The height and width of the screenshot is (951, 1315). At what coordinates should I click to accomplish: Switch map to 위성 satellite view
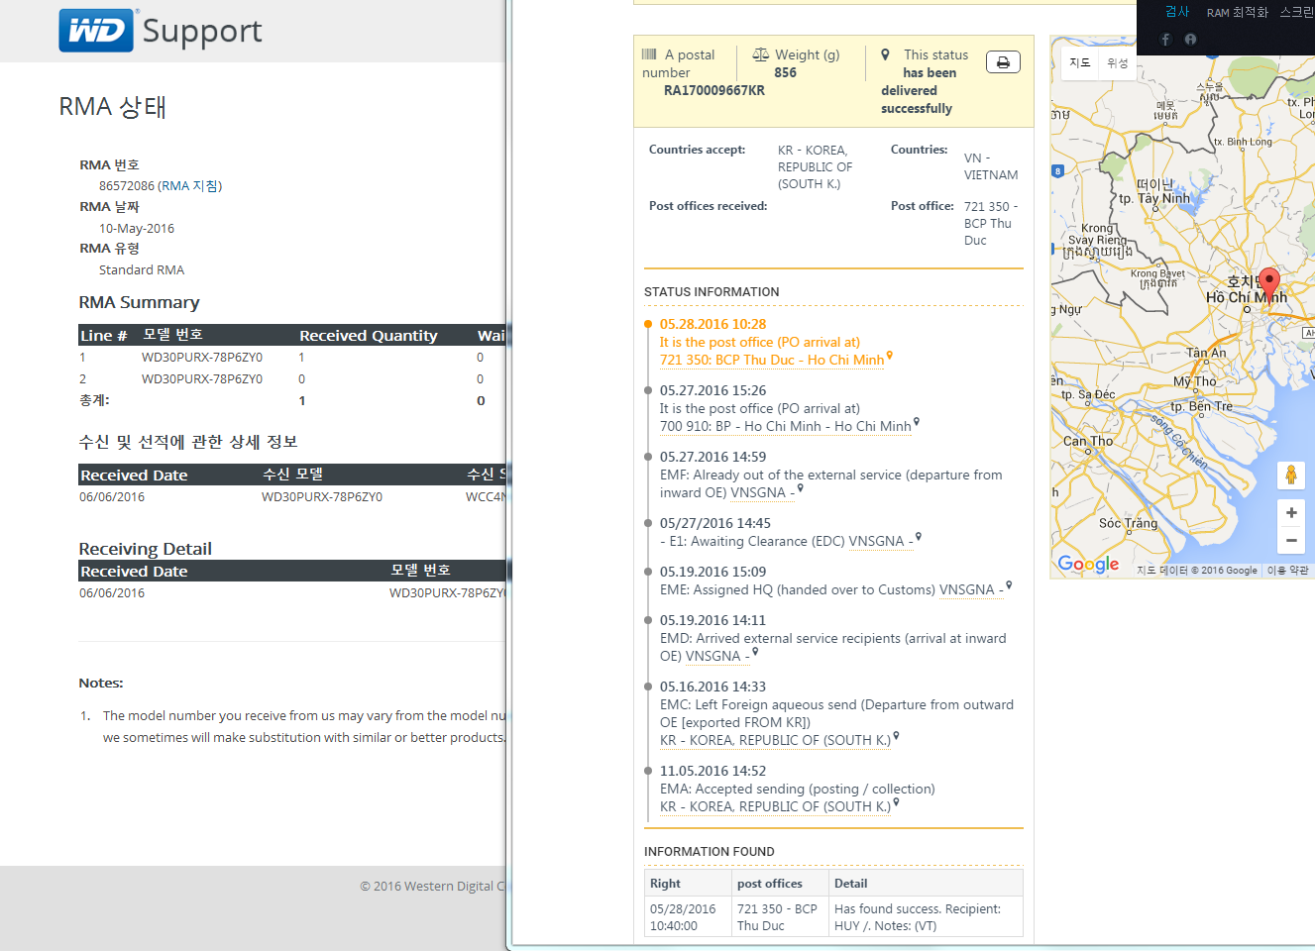[1117, 62]
